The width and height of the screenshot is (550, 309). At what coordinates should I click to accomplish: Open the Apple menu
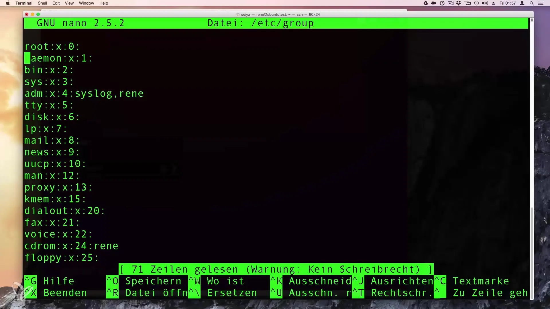(8, 3)
